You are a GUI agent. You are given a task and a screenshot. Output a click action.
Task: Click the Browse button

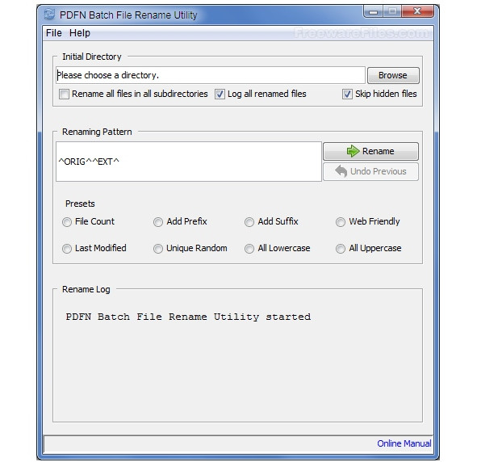tap(393, 75)
